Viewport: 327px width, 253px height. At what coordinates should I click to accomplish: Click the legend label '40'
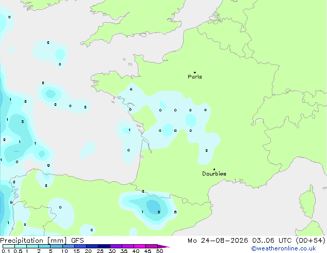click(x=136, y=251)
